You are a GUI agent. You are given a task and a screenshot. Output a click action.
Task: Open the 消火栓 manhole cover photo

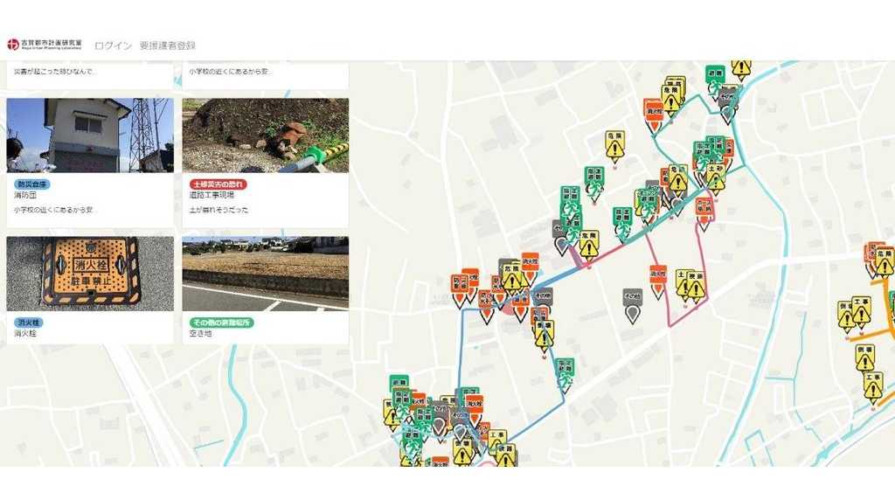click(90, 273)
